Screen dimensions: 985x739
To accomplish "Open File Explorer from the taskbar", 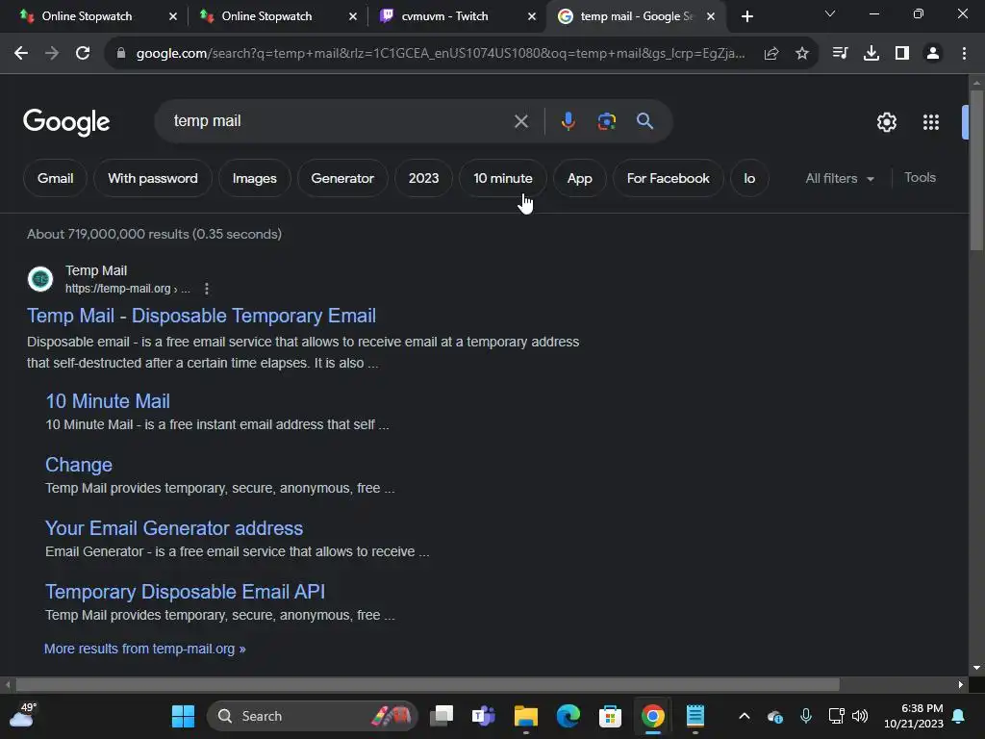I will [x=526, y=716].
